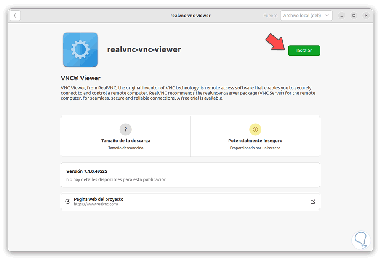The width and height of the screenshot is (381, 262).
Task: Open the Tamaño de la descarga card
Action: [126, 137]
